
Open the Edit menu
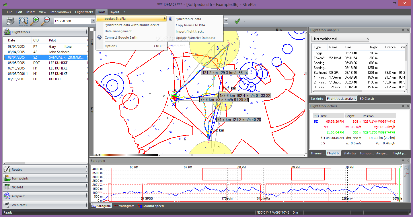pyautogui.click(x=19, y=12)
